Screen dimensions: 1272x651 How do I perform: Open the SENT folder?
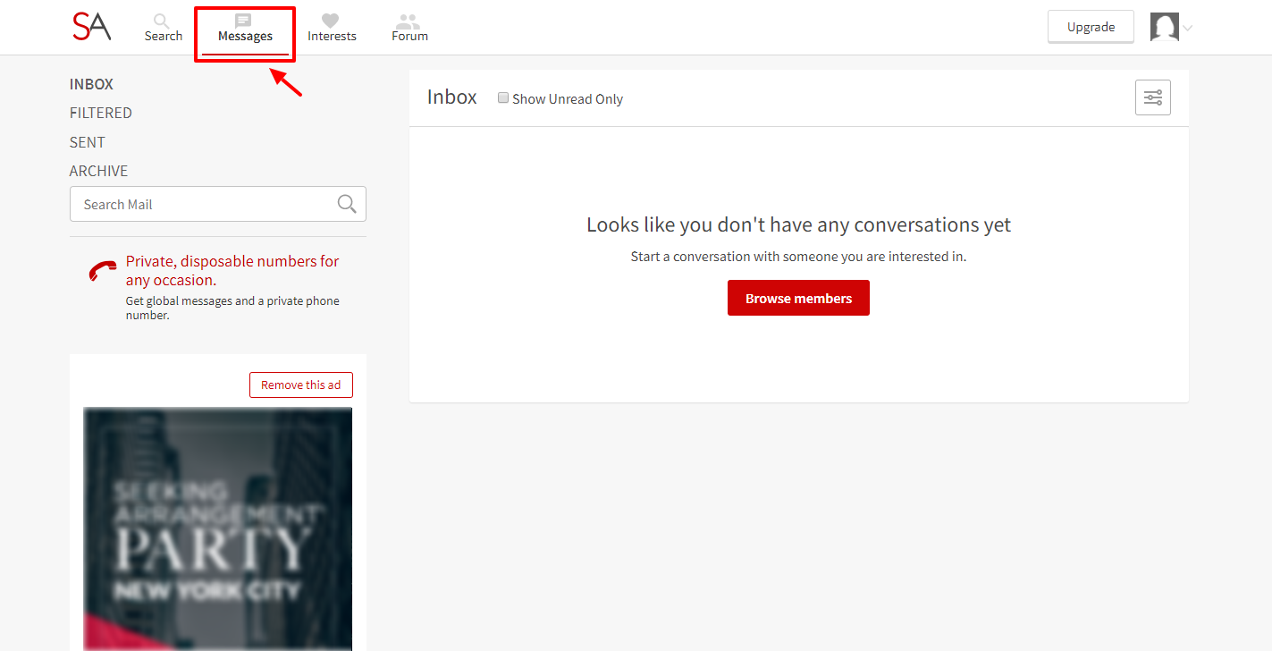88,142
